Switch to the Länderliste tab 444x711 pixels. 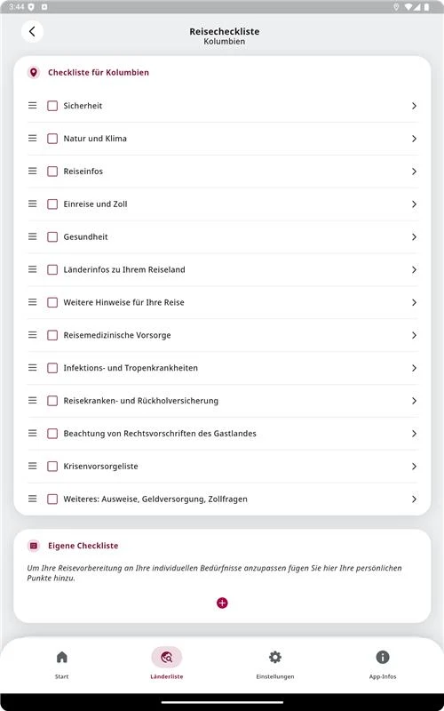[x=167, y=663]
